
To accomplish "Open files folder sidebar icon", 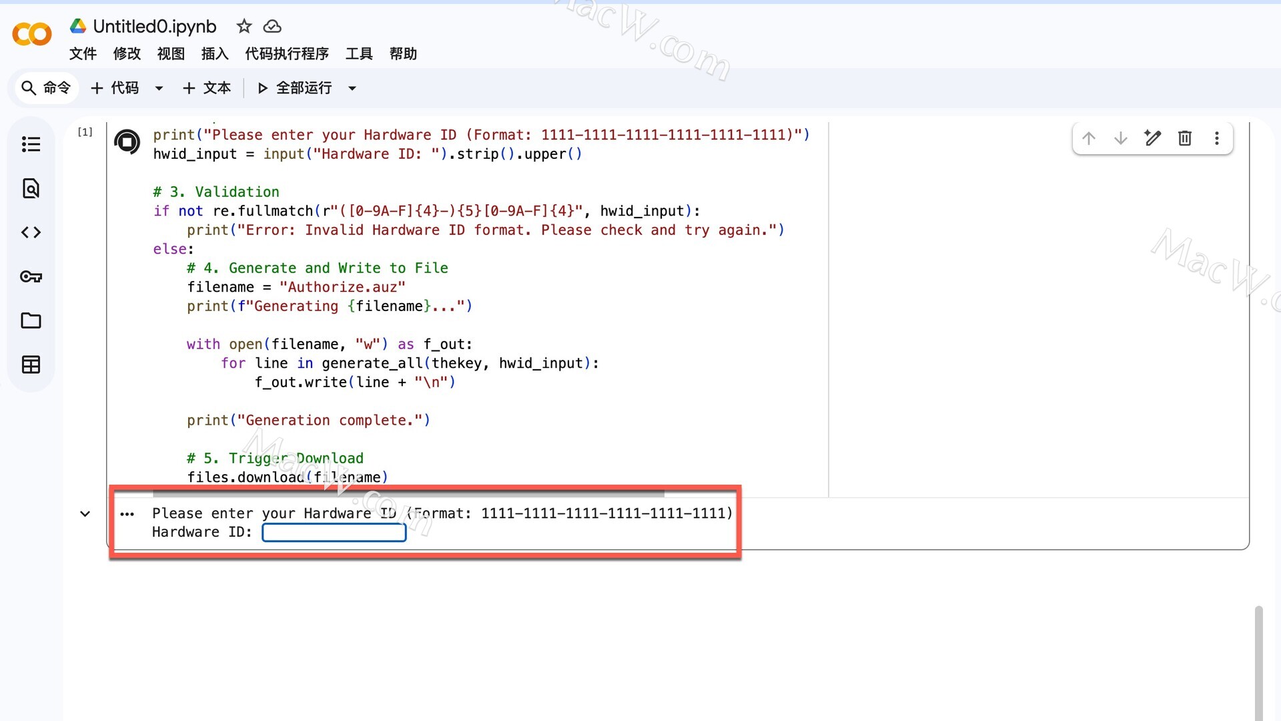I will tap(31, 320).
